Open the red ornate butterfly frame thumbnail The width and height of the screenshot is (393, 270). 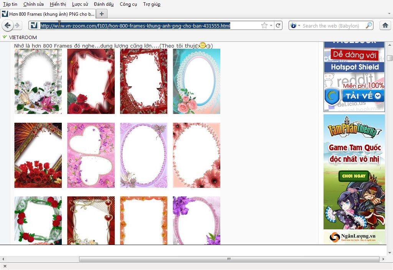144,81
